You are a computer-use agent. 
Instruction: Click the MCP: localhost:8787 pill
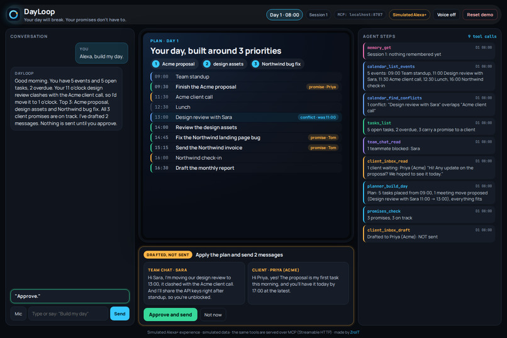360,15
